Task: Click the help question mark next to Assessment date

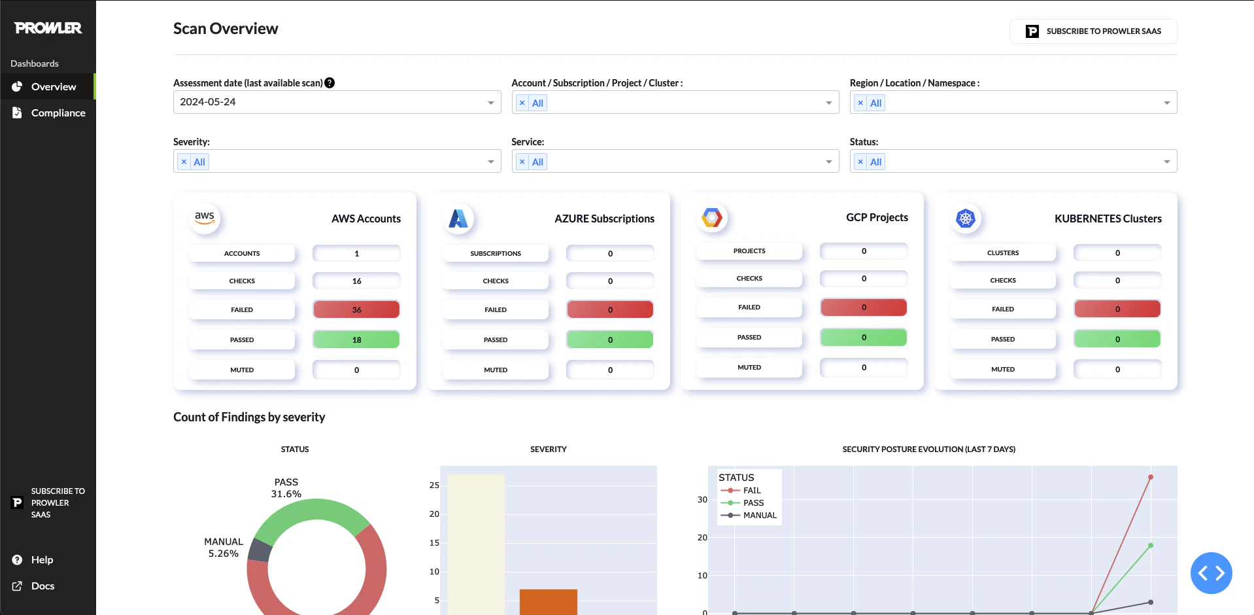Action: coord(330,83)
